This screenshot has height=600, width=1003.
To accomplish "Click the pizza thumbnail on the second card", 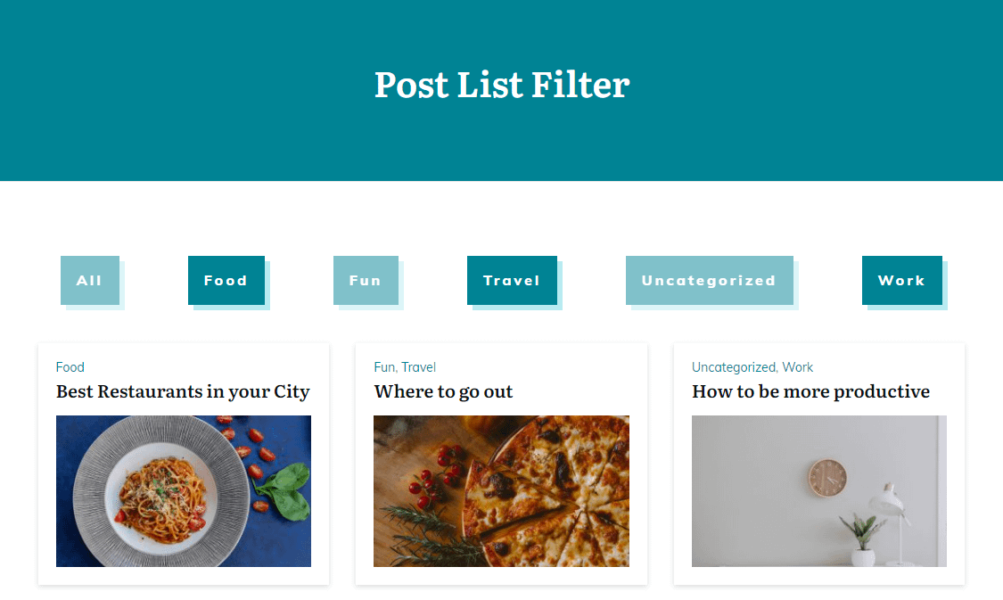I will click(x=501, y=490).
